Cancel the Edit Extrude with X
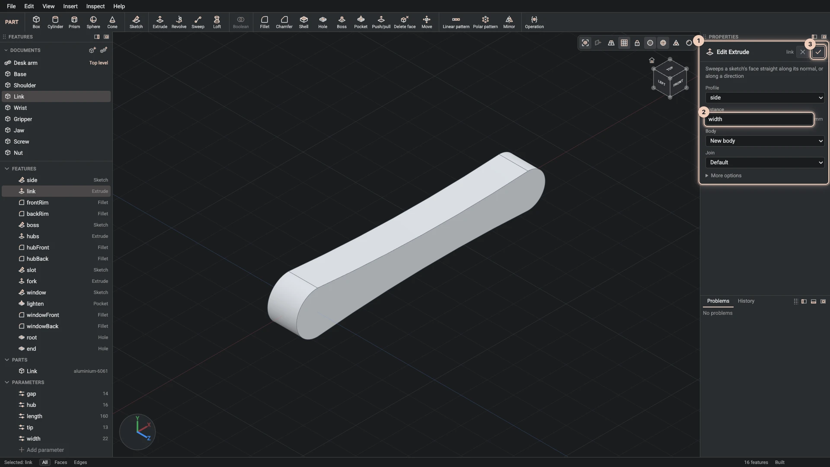 803,52
